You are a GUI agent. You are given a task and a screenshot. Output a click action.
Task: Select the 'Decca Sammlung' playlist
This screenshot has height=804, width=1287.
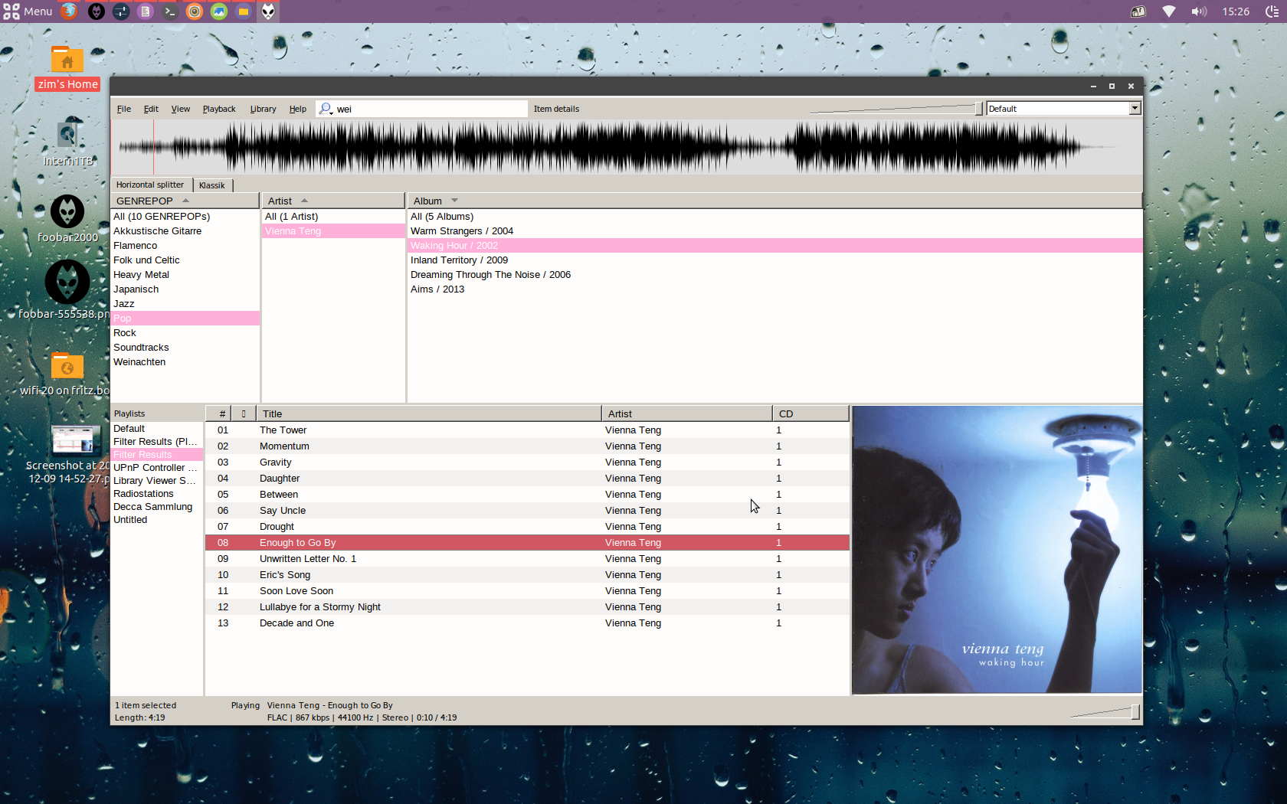[x=156, y=507]
